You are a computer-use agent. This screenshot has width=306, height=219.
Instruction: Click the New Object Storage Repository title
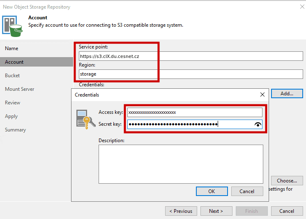point(37,7)
